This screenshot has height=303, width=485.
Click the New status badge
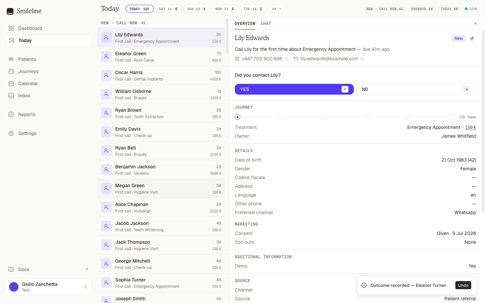pos(458,38)
